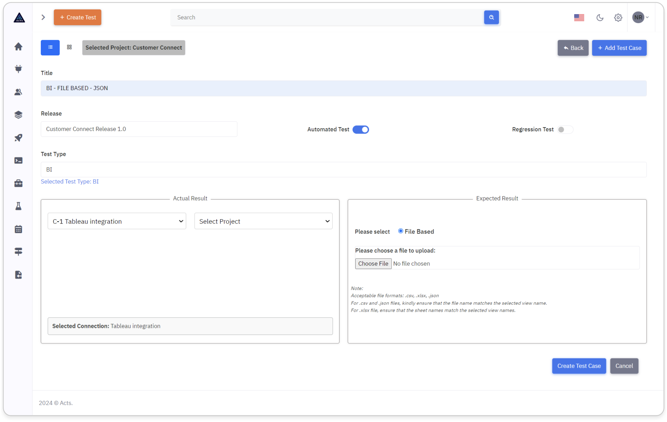This screenshot has width=667, height=422.
Task: Open the plug connections sidebar icon
Action: tap(18, 69)
